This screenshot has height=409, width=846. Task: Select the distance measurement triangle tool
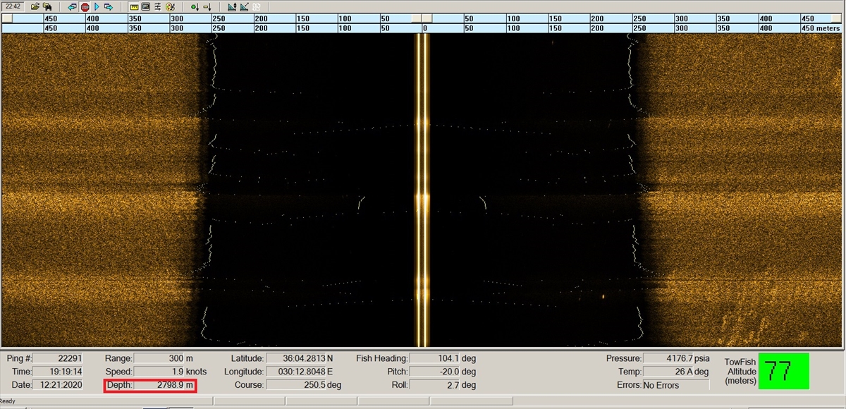tap(244, 6)
